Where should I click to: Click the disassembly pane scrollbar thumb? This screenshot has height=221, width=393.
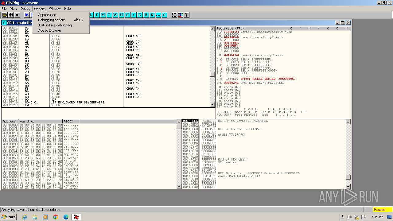[x=212, y=74]
